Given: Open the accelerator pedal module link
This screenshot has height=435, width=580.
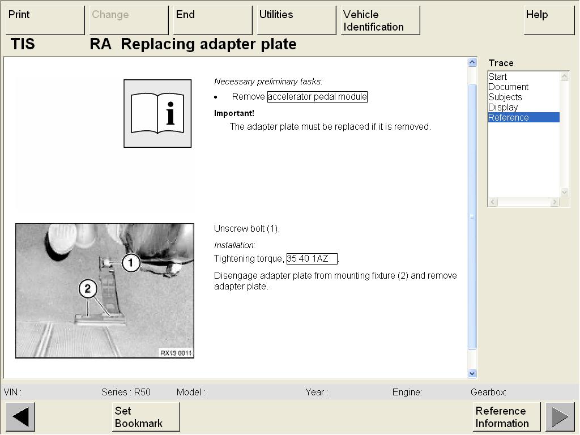Looking at the screenshot, I should 317,97.
